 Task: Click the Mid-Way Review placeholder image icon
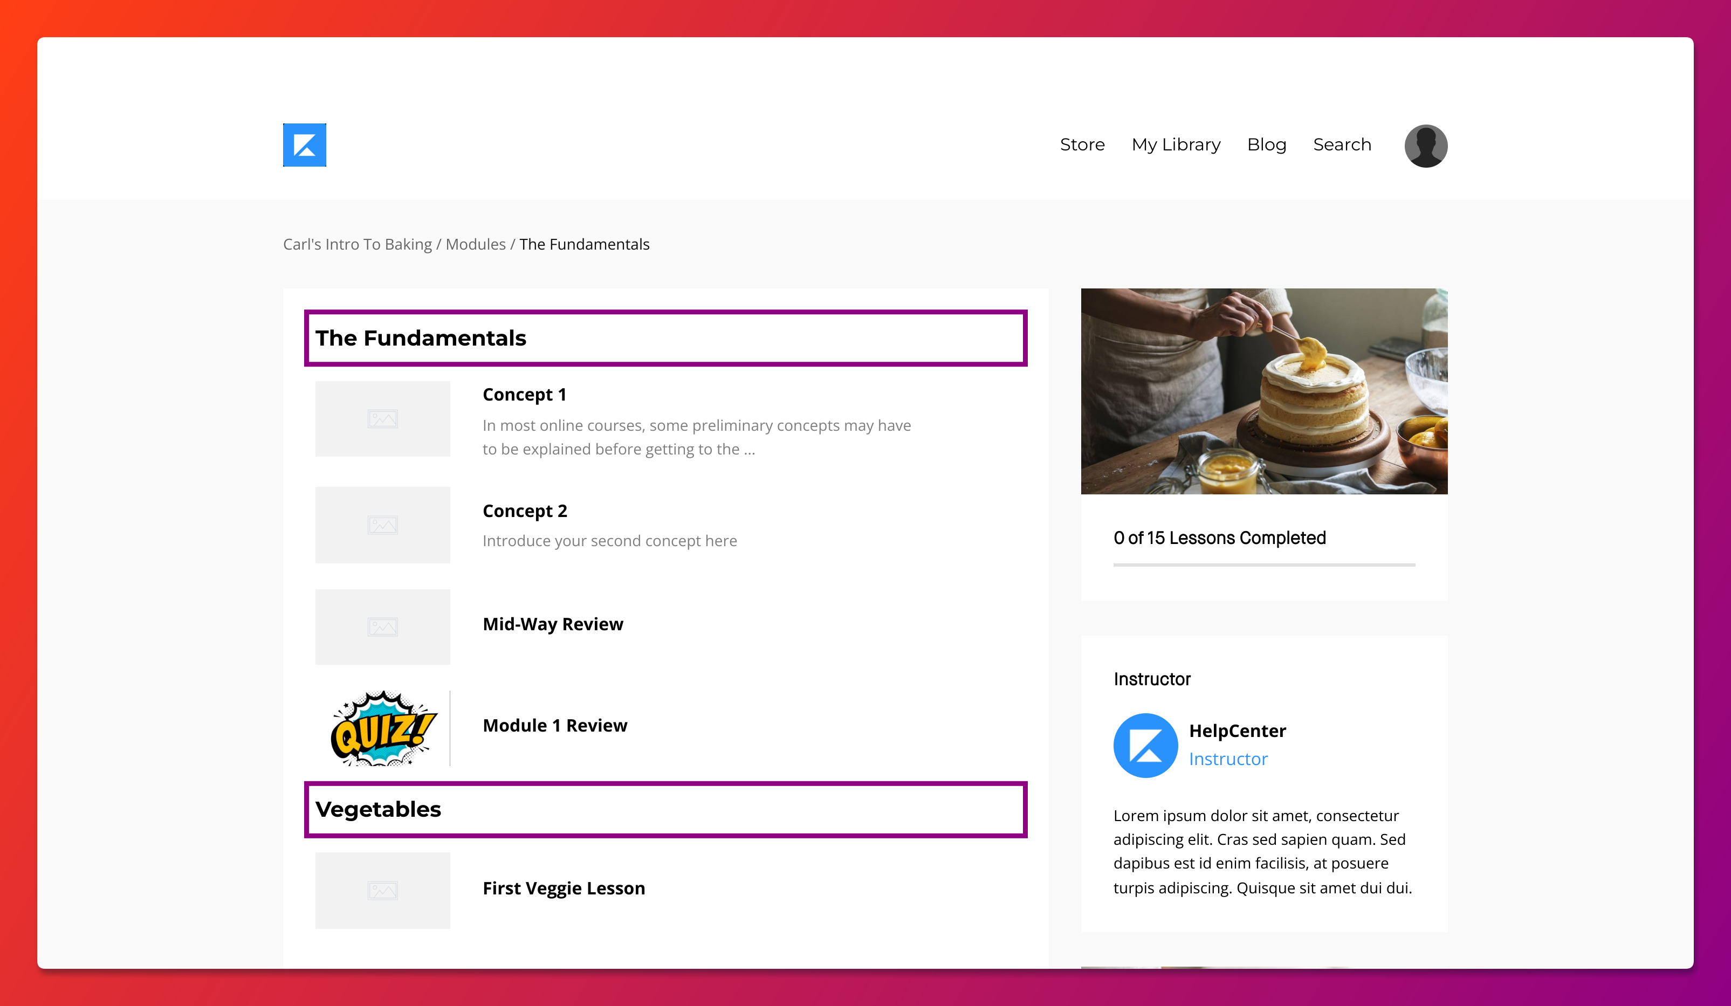coord(383,627)
